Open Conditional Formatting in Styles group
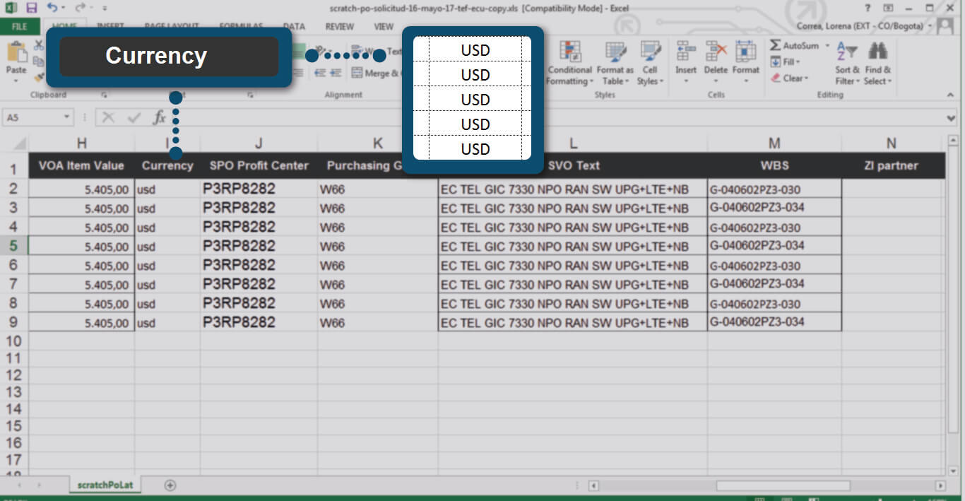 point(569,62)
